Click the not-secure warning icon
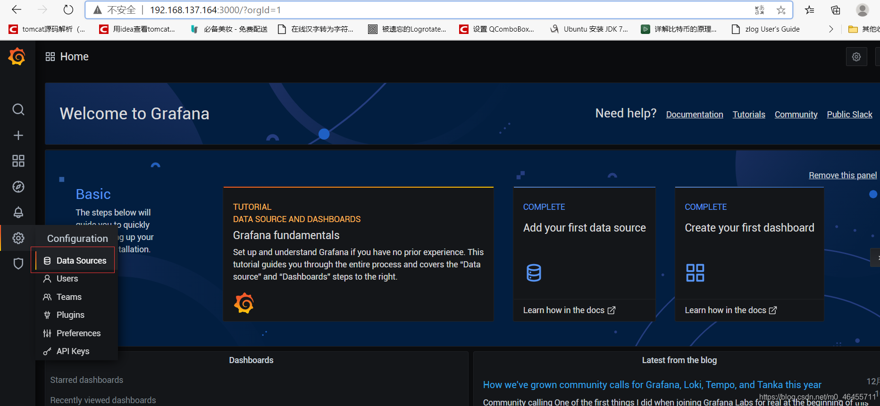Image resolution: width=880 pixels, height=406 pixels. coord(98,10)
